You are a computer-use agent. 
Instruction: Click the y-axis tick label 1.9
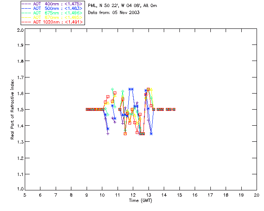pos(20,45)
